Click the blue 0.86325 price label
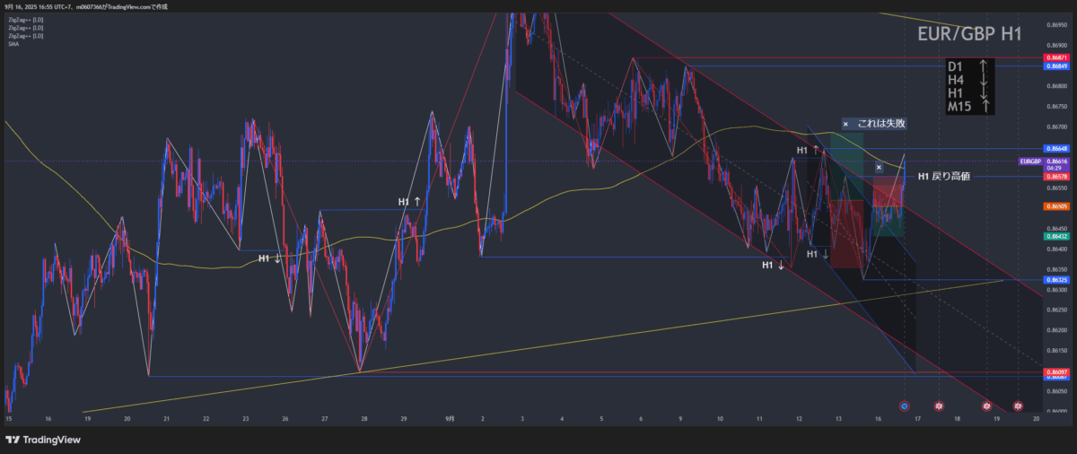This screenshot has height=454, width=1077. [1055, 280]
